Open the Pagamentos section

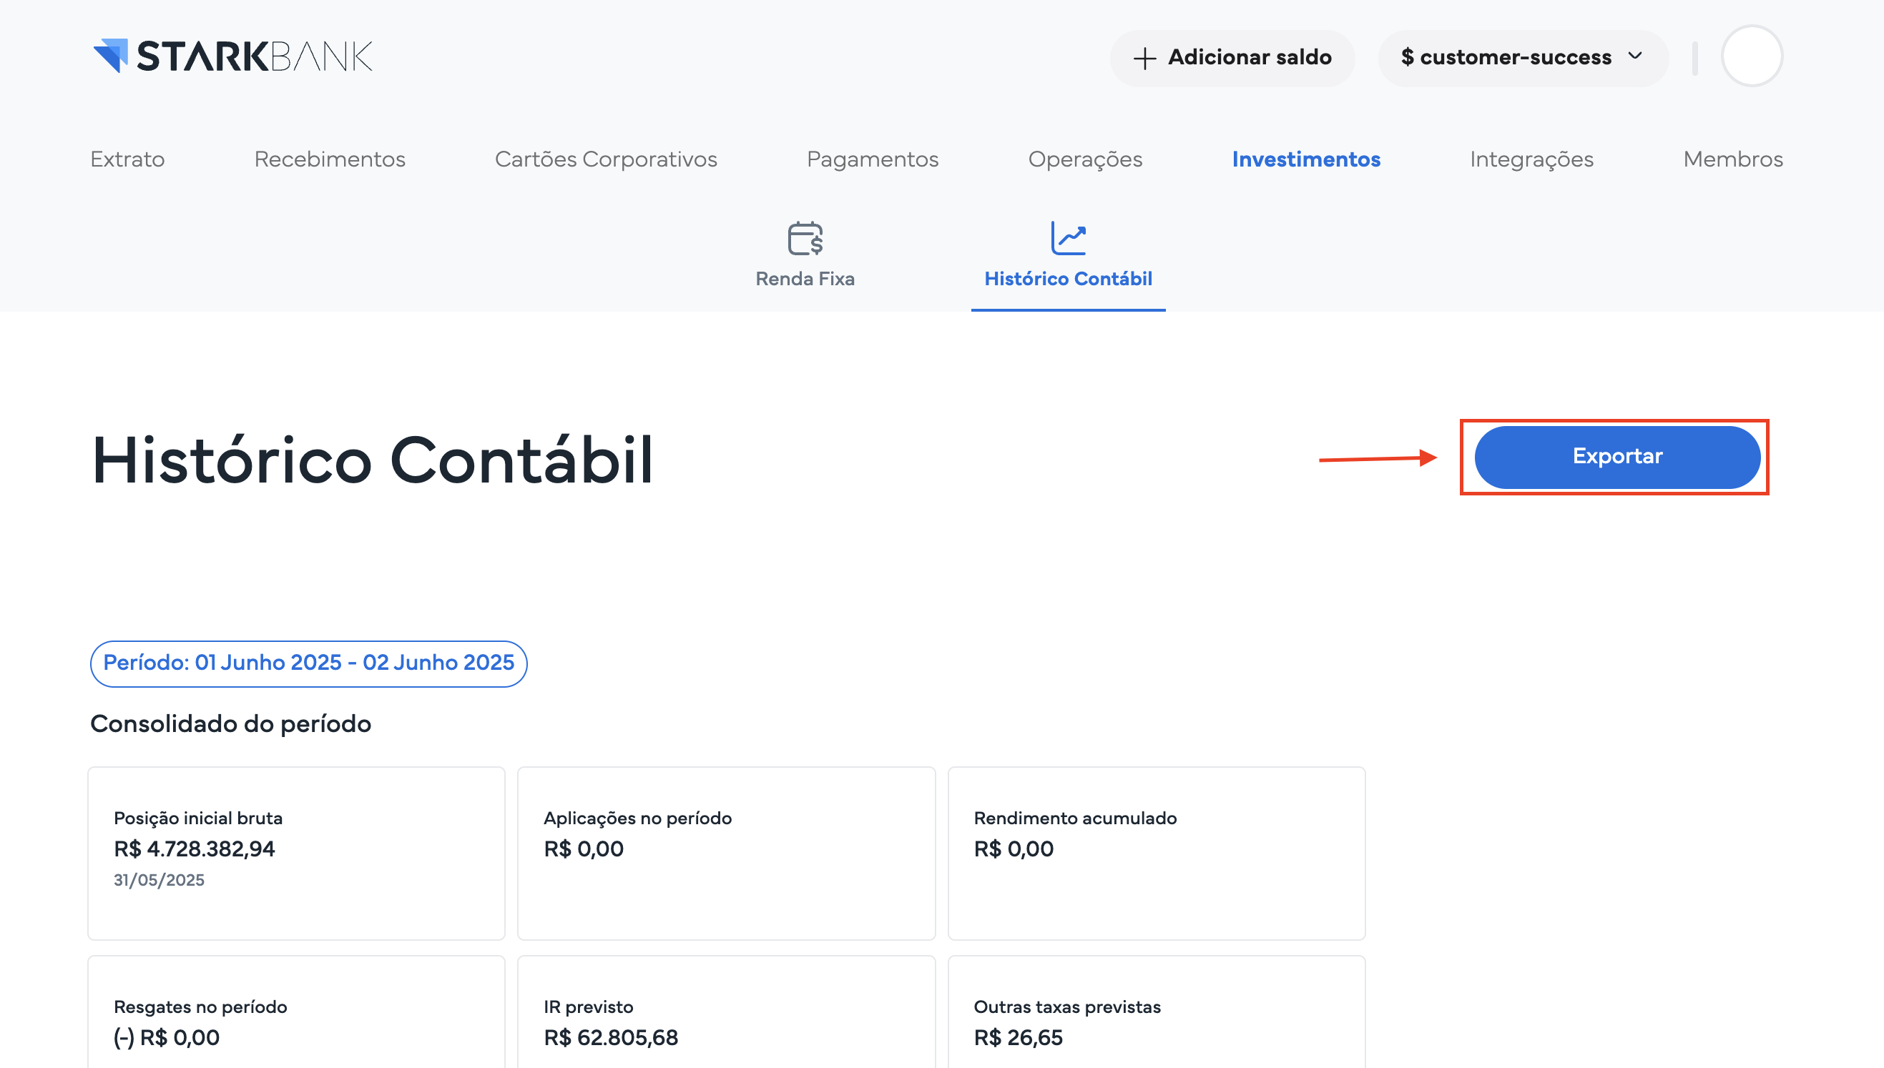click(x=873, y=159)
